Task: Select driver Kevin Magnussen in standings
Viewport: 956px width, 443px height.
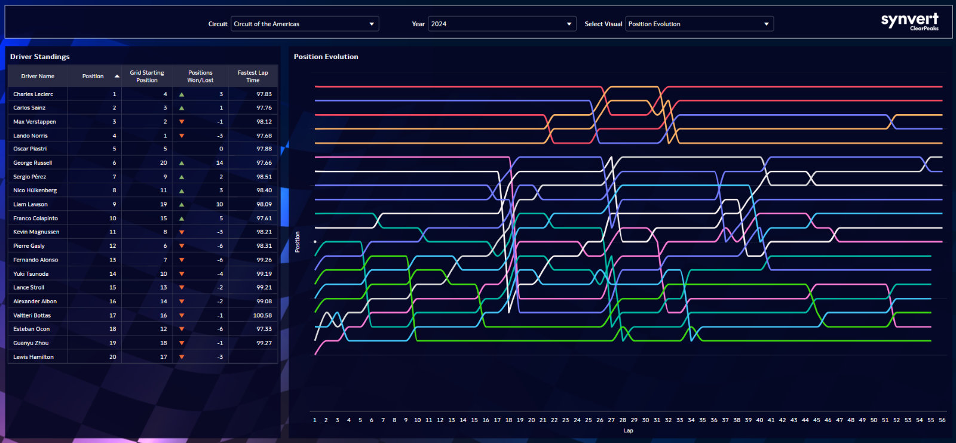Action: tap(36, 232)
